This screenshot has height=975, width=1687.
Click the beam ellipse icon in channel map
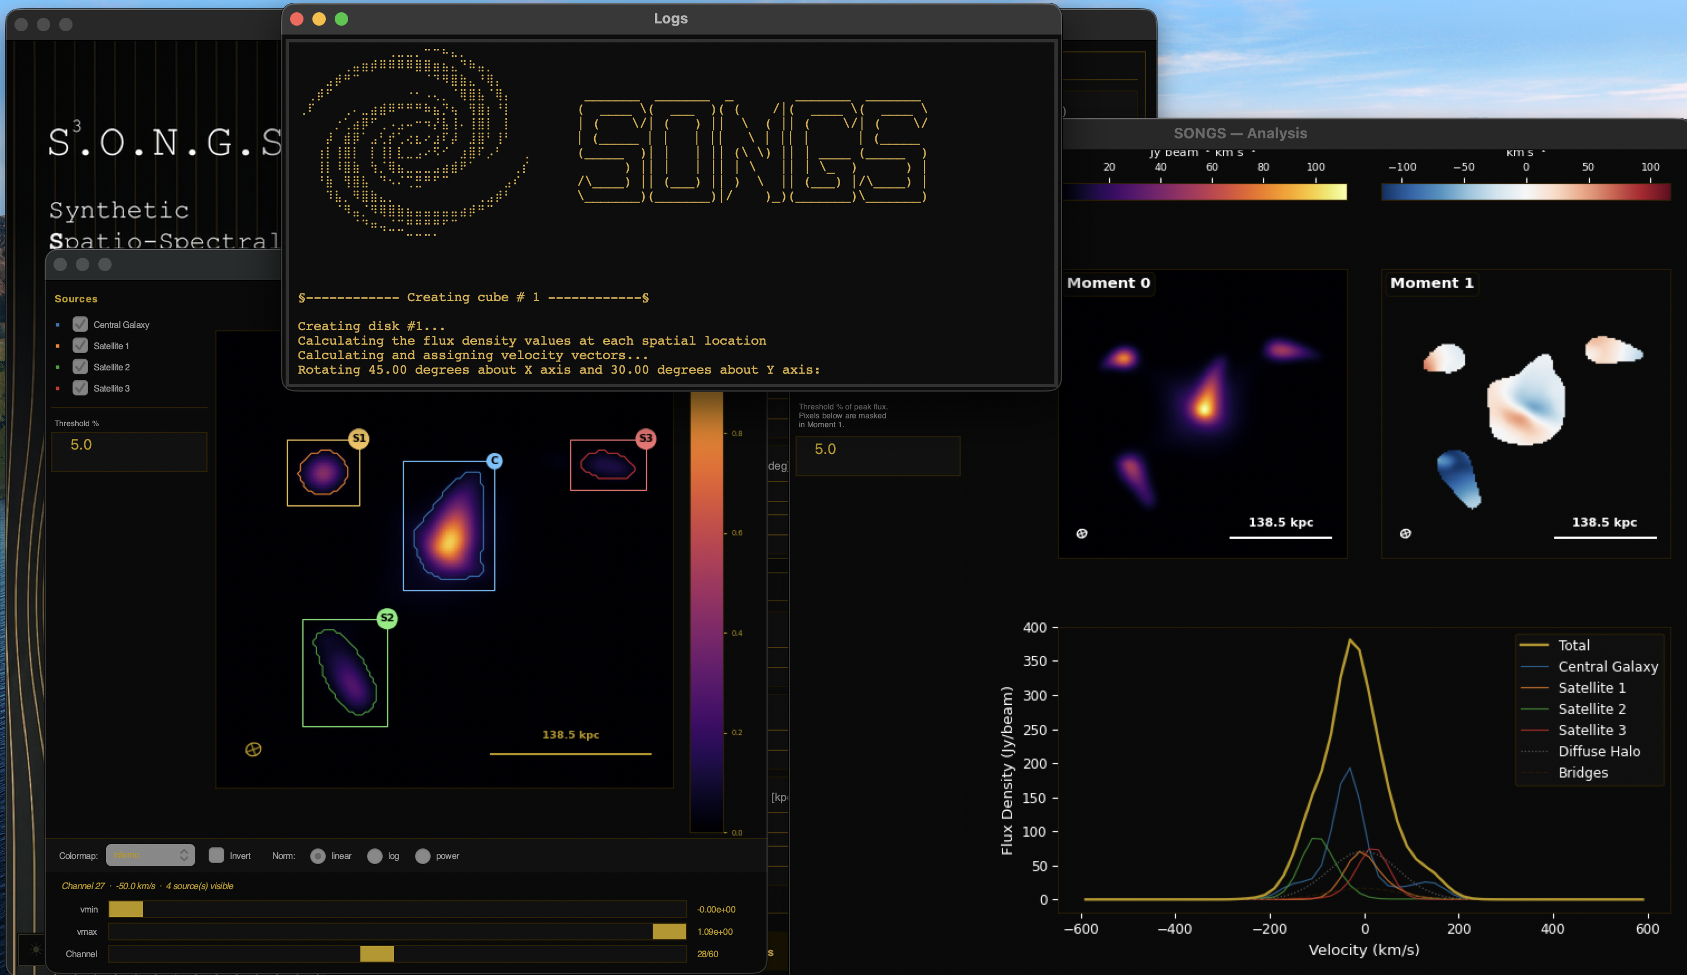click(253, 750)
